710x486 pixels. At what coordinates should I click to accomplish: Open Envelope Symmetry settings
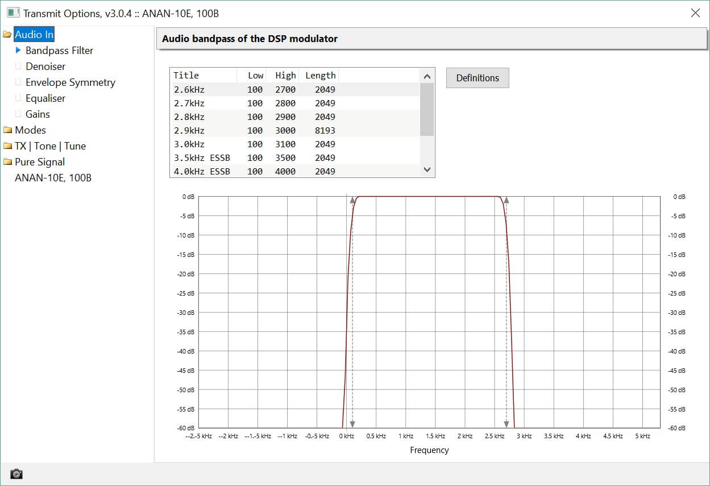point(70,82)
